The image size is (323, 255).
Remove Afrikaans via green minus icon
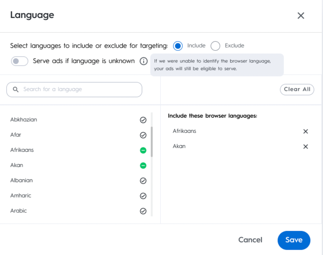pyautogui.click(x=143, y=150)
